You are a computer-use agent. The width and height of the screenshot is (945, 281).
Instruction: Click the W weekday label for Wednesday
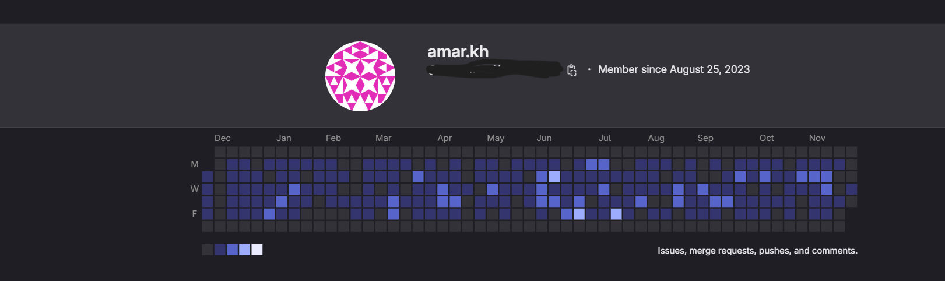click(x=195, y=189)
